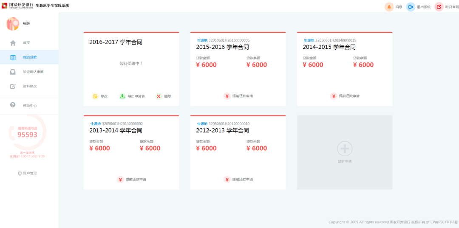The width and height of the screenshot is (459, 228).
Task: Click contract number 32050601H20150000006
Action: coord(229,40)
